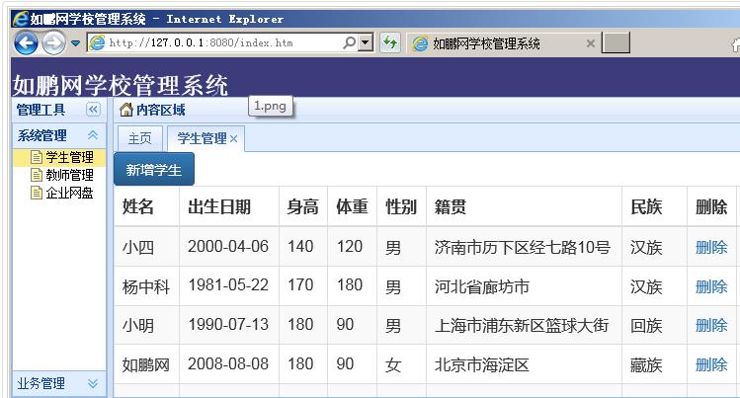The width and height of the screenshot is (740, 398).
Task: Click the 新增学生 button
Action: pyautogui.click(x=154, y=170)
